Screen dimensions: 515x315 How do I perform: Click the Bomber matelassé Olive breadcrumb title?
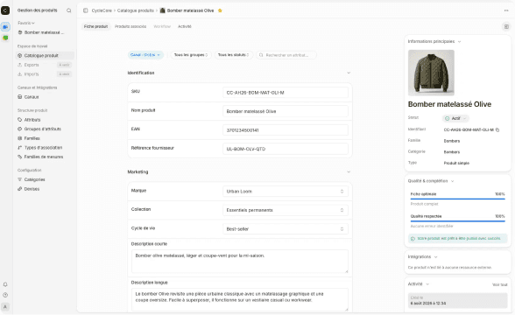coord(191,10)
